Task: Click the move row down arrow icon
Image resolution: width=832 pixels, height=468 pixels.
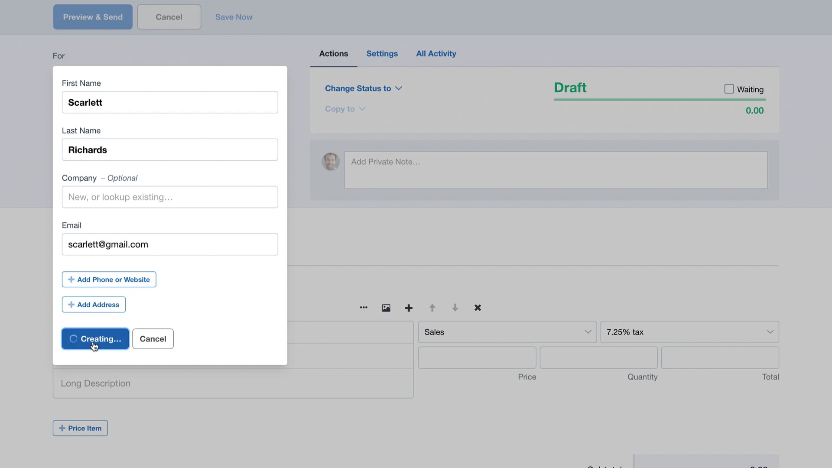Action: [x=455, y=308]
